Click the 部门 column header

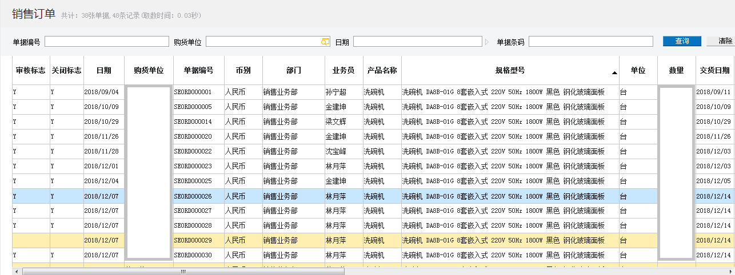click(x=294, y=71)
